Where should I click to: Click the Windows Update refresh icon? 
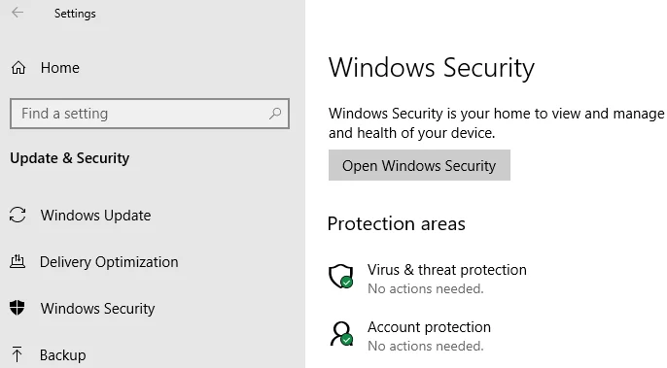(x=18, y=215)
